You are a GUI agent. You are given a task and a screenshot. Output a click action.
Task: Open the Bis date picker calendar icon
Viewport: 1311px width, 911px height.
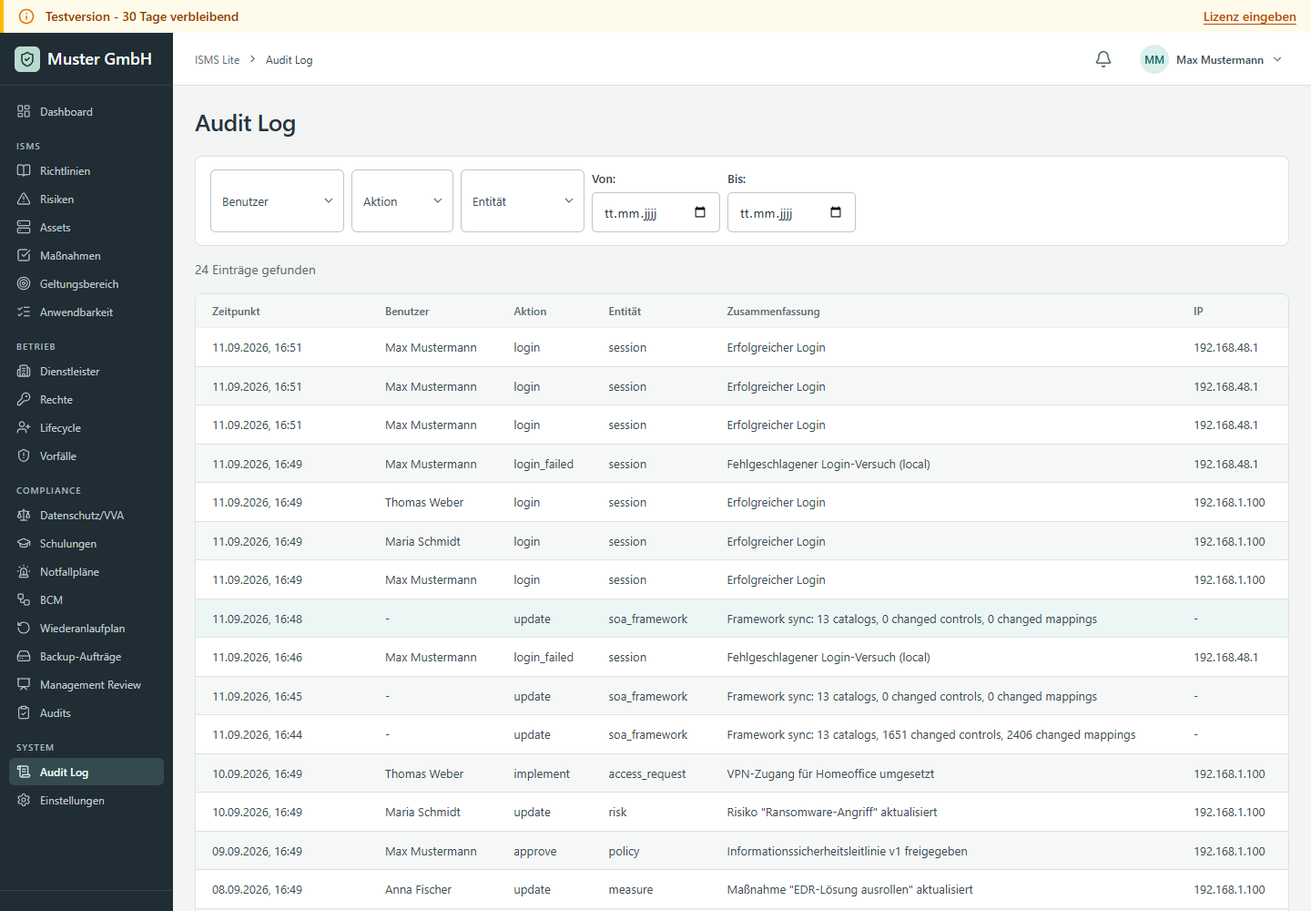(x=836, y=212)
